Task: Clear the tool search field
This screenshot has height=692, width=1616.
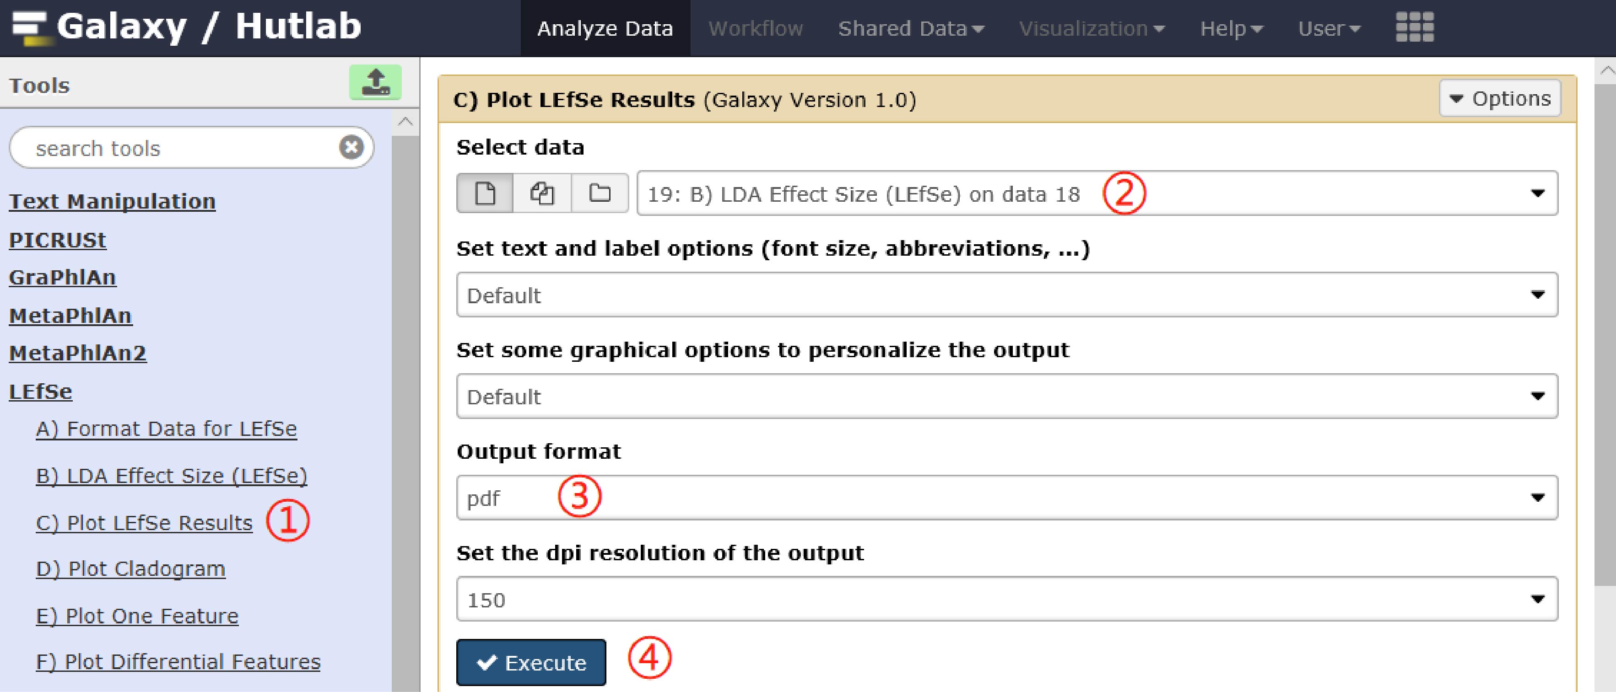Action: pos(351,147)
